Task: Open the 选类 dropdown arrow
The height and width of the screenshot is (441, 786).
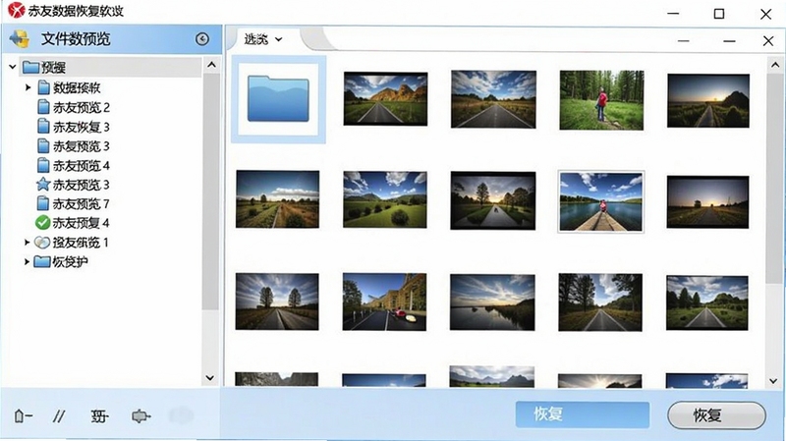Action: pos(279,39)
